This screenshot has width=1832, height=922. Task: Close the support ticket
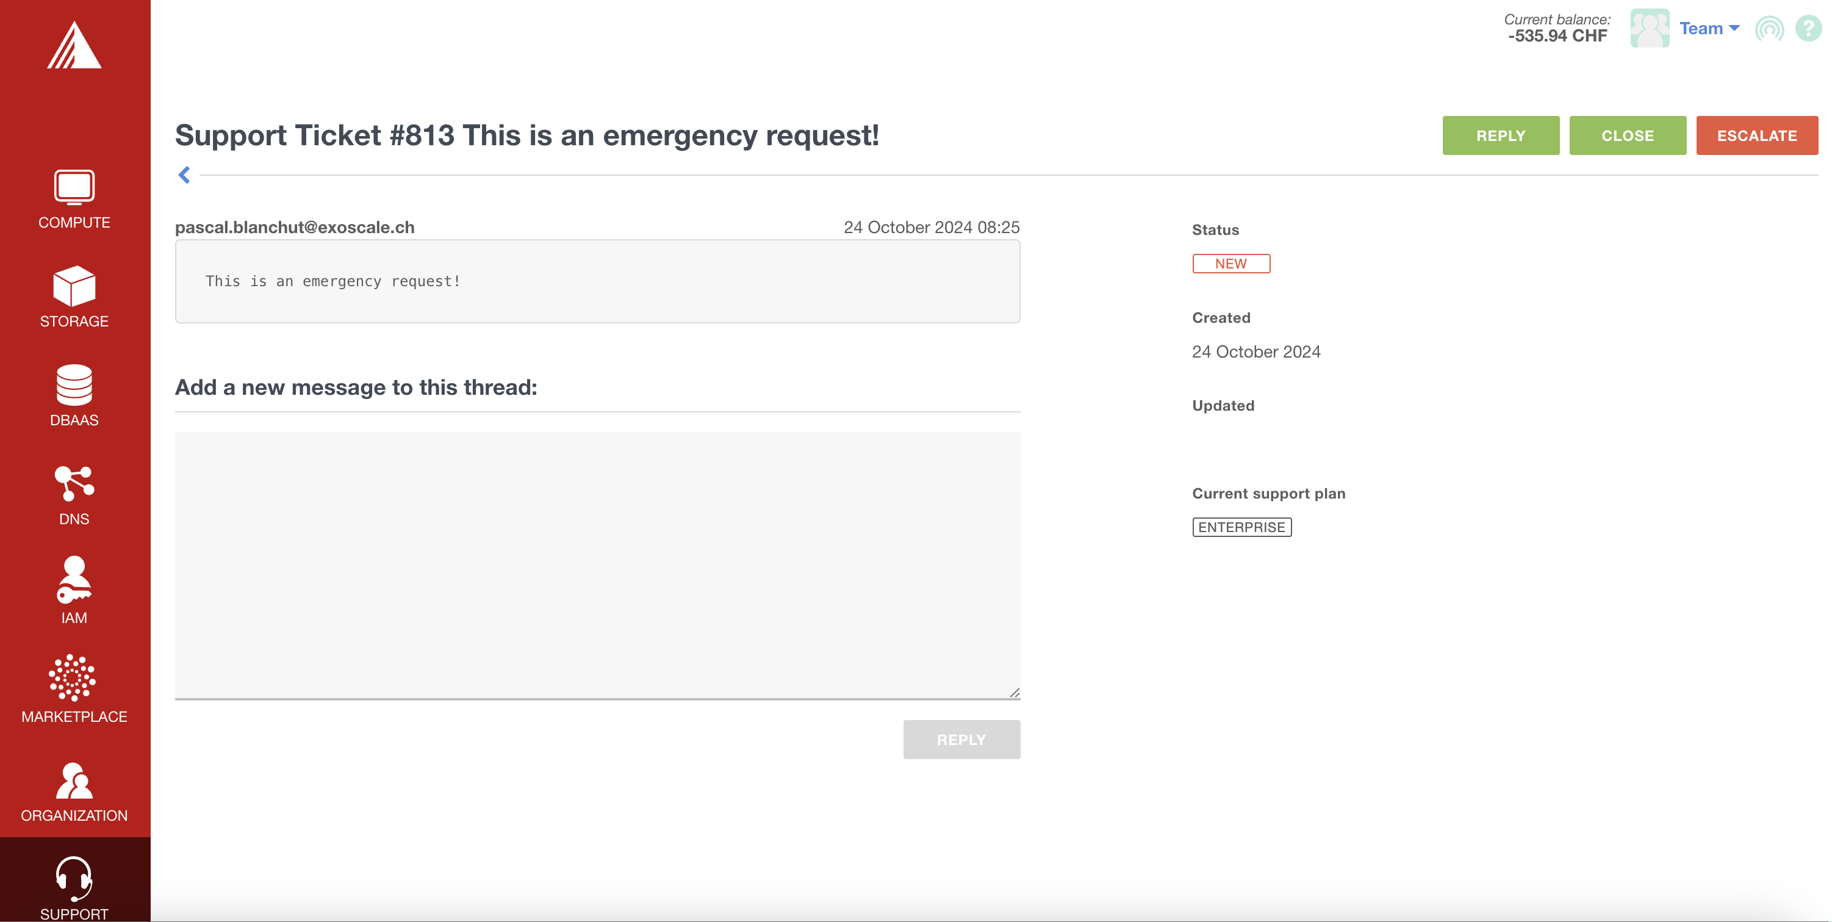pyautogui.click(x=1627, y=135)
